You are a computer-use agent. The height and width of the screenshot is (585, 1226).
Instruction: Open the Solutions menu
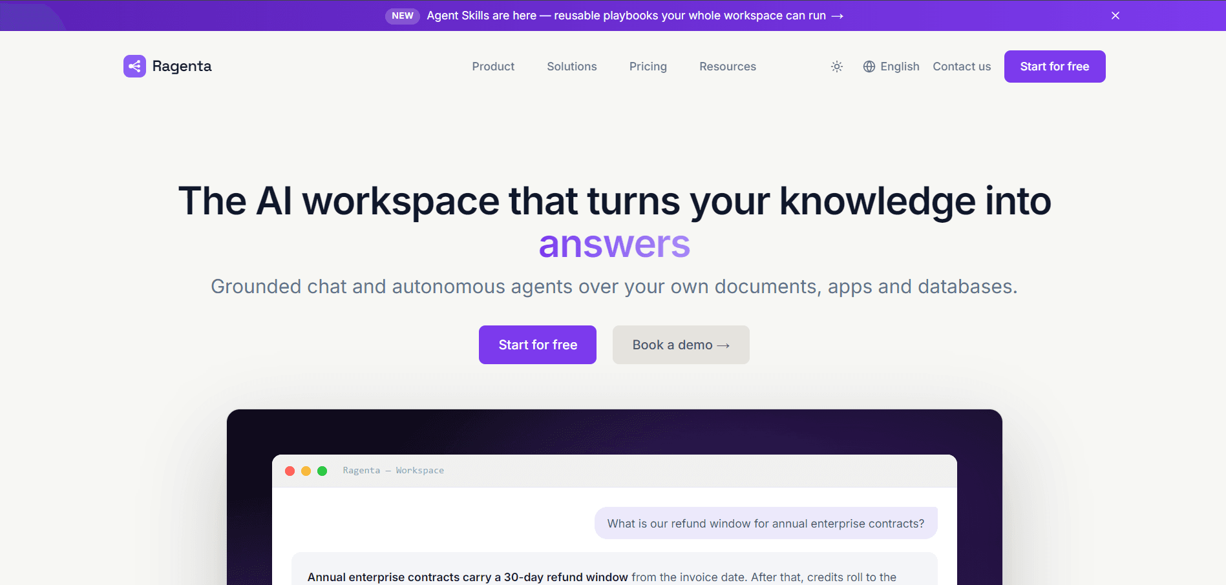point(572,67)
